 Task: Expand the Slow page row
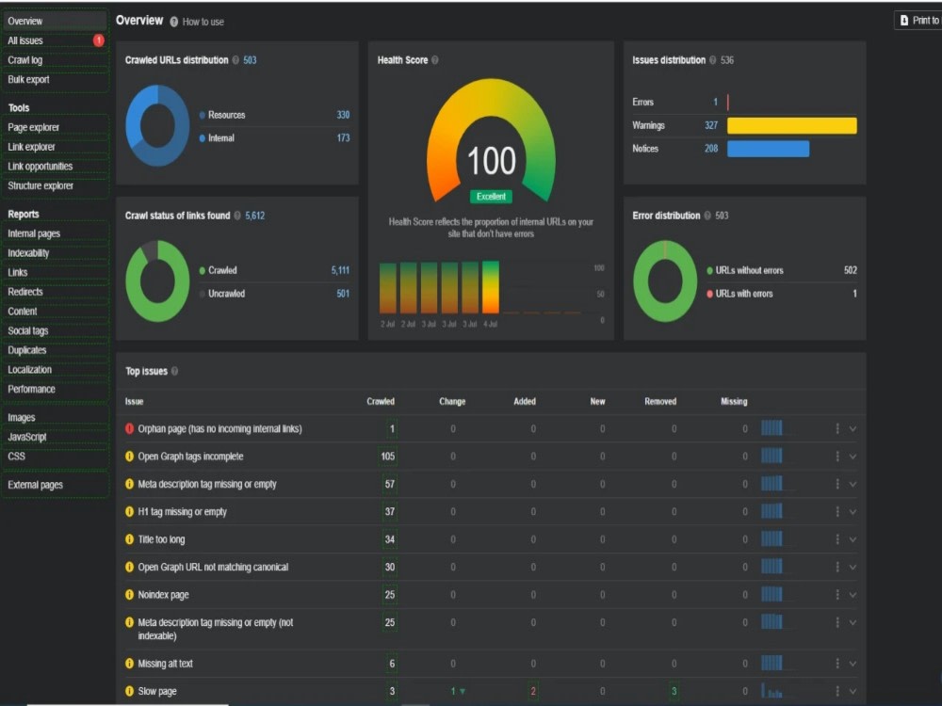[853, 691]
